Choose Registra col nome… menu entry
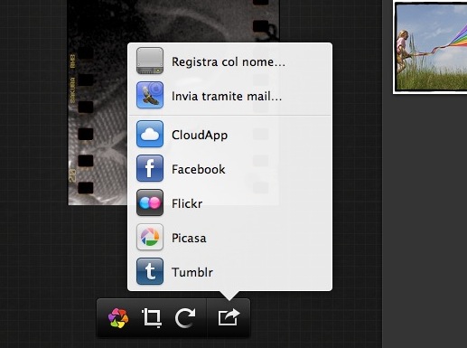The width and height of the screenshot is (467, 348). (229, 62)
